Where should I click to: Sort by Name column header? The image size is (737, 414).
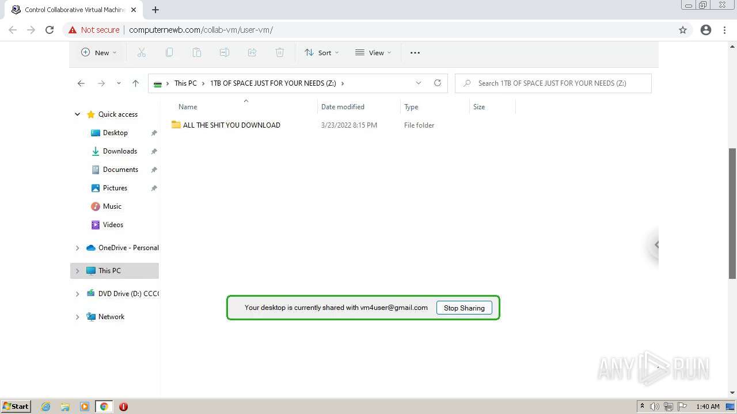point(188,107)
